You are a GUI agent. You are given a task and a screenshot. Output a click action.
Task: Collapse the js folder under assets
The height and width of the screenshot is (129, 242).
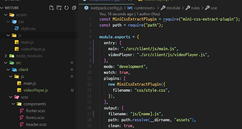(8, 35)
